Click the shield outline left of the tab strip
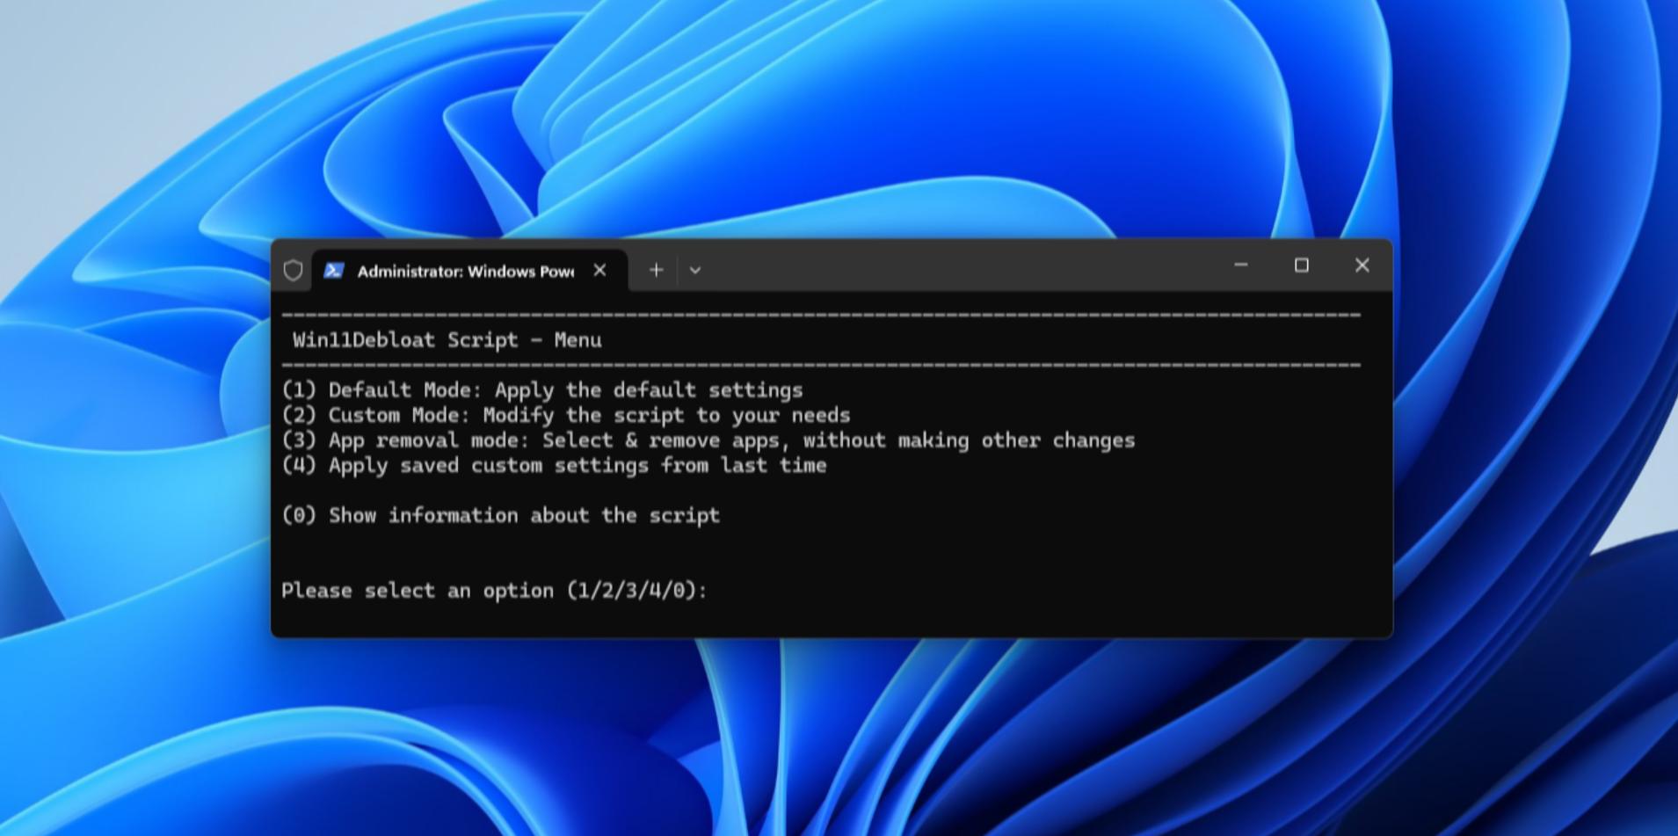The height and width of the screenshot is (836, 1678). tap(293, 270)
